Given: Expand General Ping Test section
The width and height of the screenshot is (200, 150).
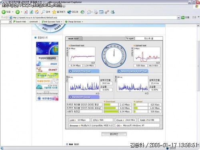Looking at the screenshot, I should (84, 71).
